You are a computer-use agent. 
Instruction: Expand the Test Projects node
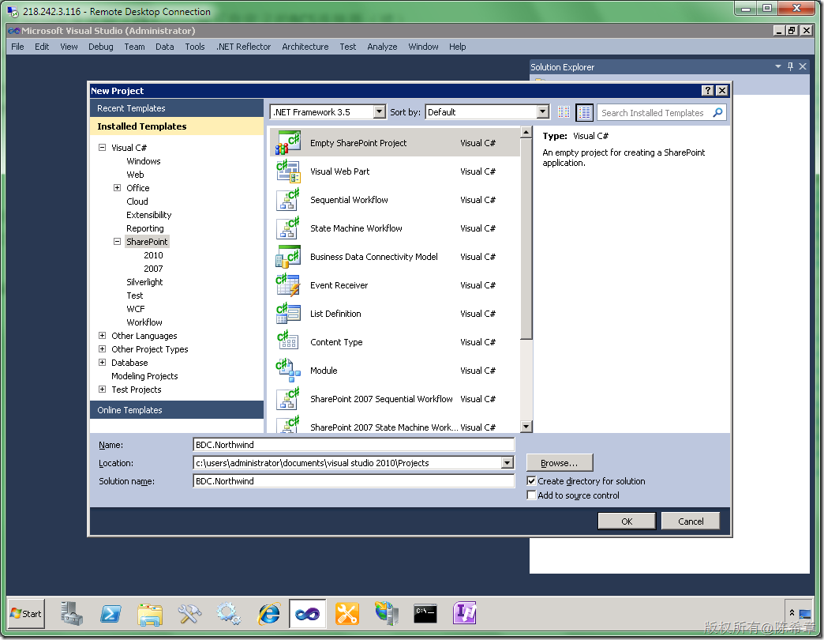click(x=102, y=390)
